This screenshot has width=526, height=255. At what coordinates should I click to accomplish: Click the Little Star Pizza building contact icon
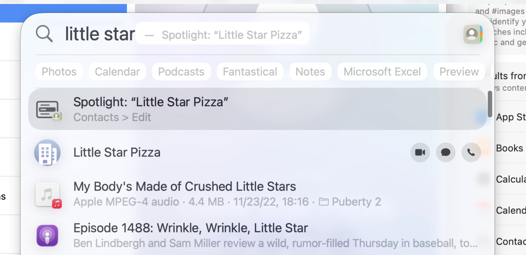click(47, 152)
